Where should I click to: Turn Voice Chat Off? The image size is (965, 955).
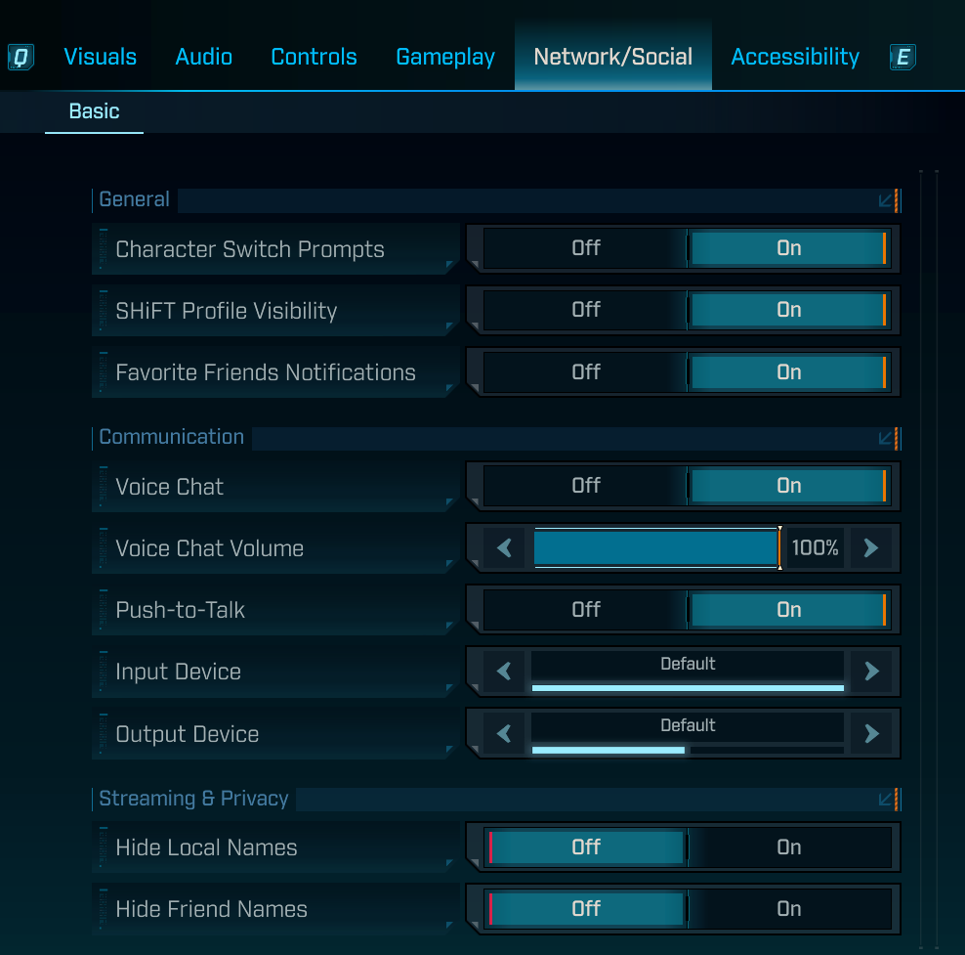pyautogui.click(x=585, y=486)
